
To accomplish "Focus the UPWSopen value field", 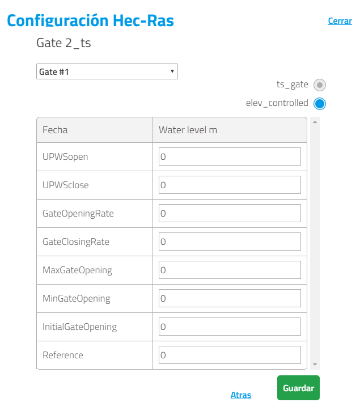I will [230, 156].
